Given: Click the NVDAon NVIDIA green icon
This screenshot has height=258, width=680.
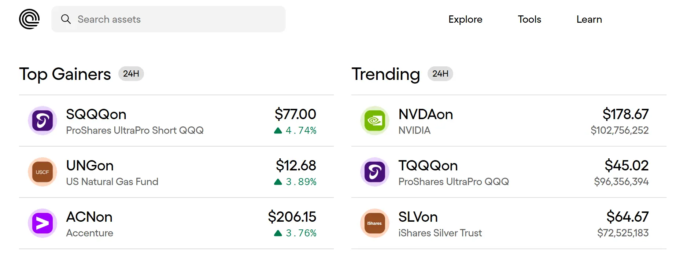Looking at the screenshot, I should point(375,121).
